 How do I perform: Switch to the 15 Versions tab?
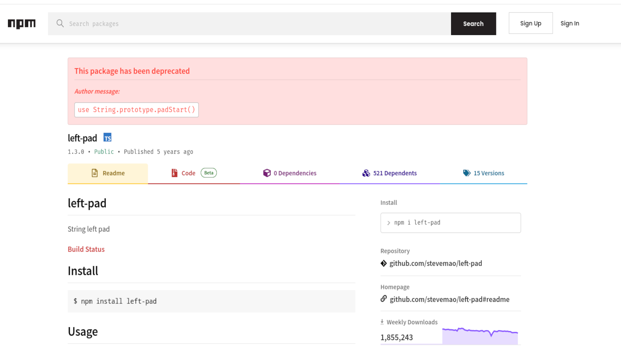click(489, 173)
